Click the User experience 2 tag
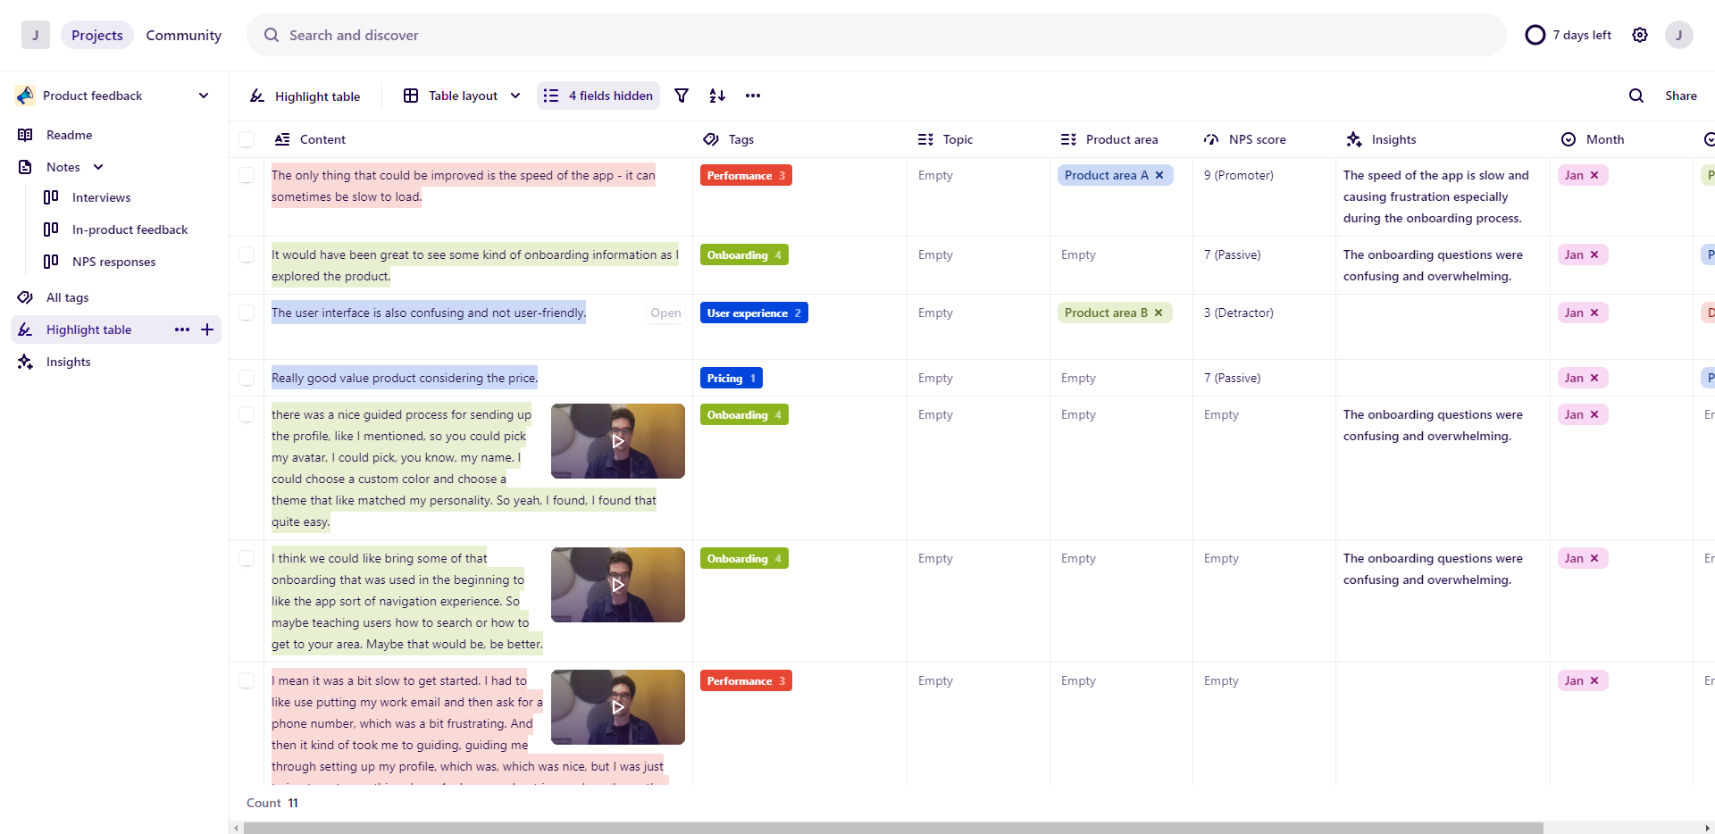1715x834 pixels. pos(754,313)
